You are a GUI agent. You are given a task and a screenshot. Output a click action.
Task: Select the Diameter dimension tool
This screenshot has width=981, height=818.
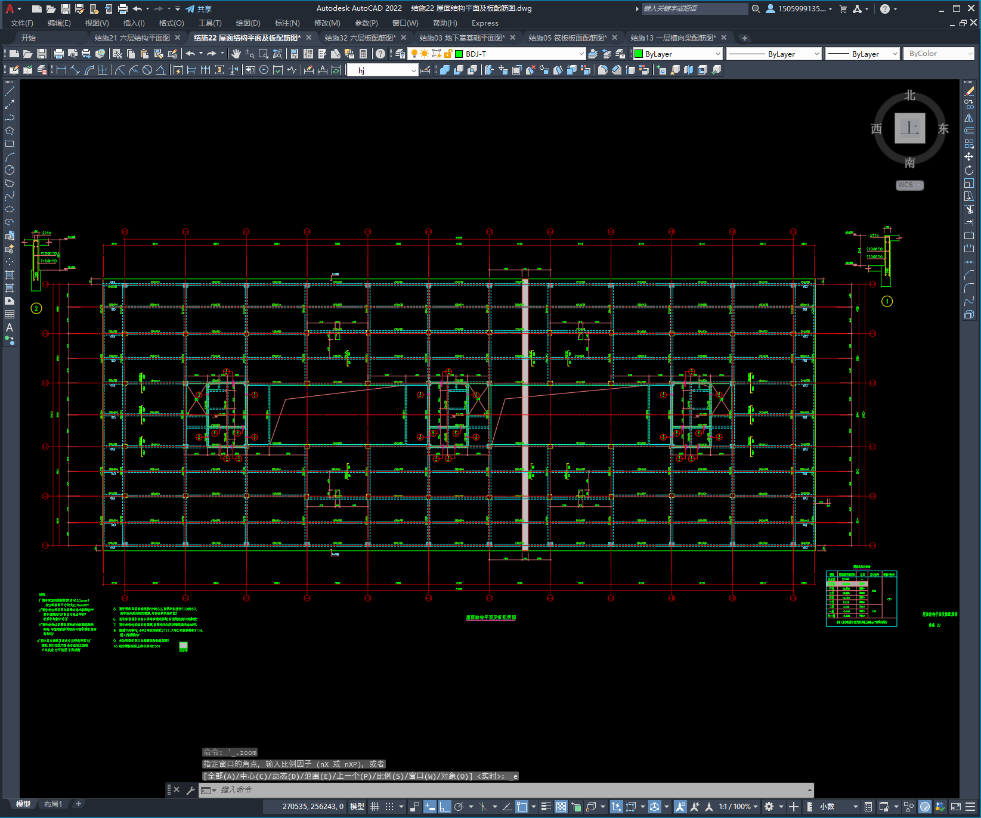(147, 70)
